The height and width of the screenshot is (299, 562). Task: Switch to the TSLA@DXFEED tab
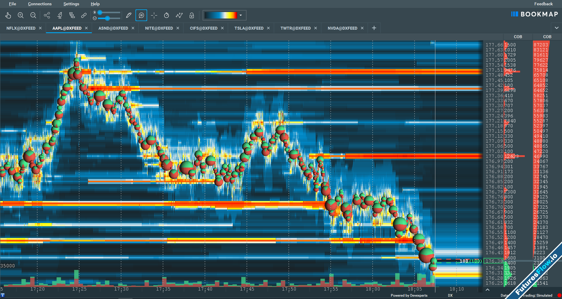pyautogui.click(x=249, y=28)
